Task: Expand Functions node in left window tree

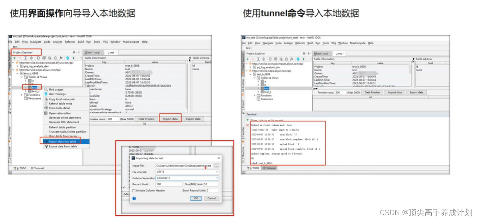Action: coord(21,95)
